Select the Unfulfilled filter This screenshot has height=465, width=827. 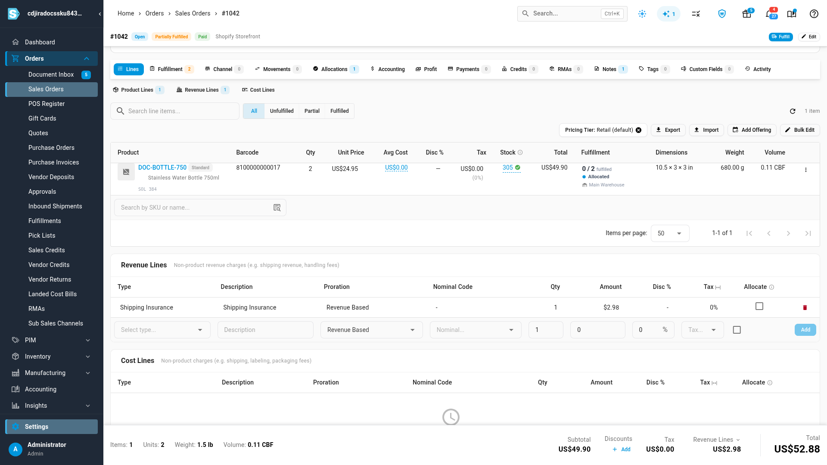click(x=282, y=111)
